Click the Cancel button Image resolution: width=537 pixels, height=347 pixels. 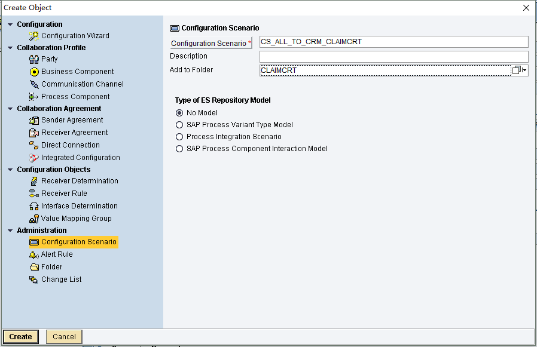[x=64, y=337]
